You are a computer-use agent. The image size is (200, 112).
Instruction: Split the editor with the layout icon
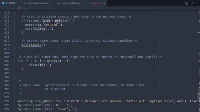coord(191,3)
